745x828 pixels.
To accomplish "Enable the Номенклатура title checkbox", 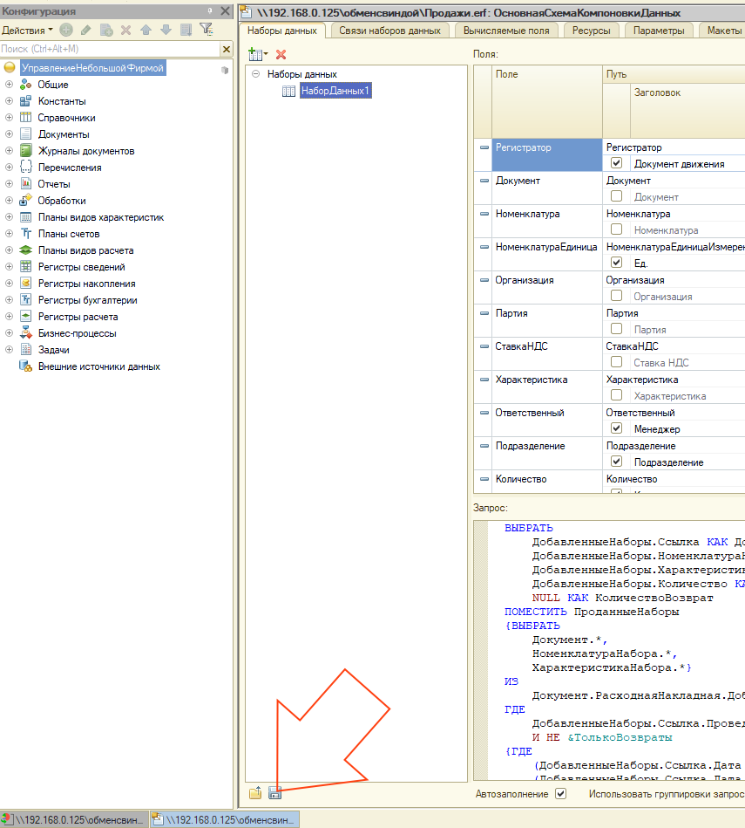I will coord(616,229).
